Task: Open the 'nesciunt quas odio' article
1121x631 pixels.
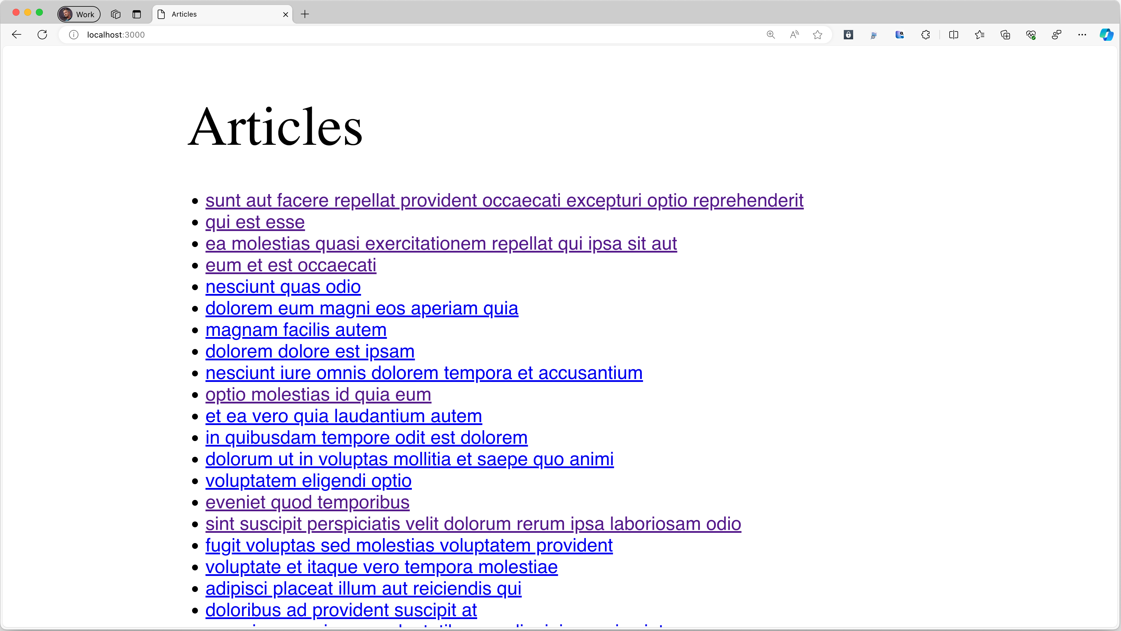Action: coord(283,287)
